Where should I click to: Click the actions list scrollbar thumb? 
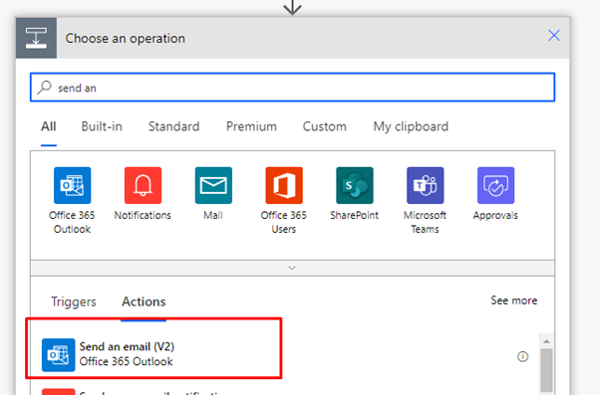click(546, 370)
